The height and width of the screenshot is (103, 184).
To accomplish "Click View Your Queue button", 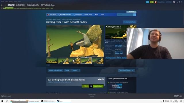I will pos(126,70).
